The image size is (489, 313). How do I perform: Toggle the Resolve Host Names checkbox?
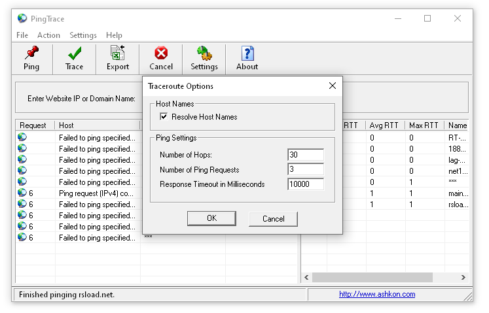click(164, 116)
